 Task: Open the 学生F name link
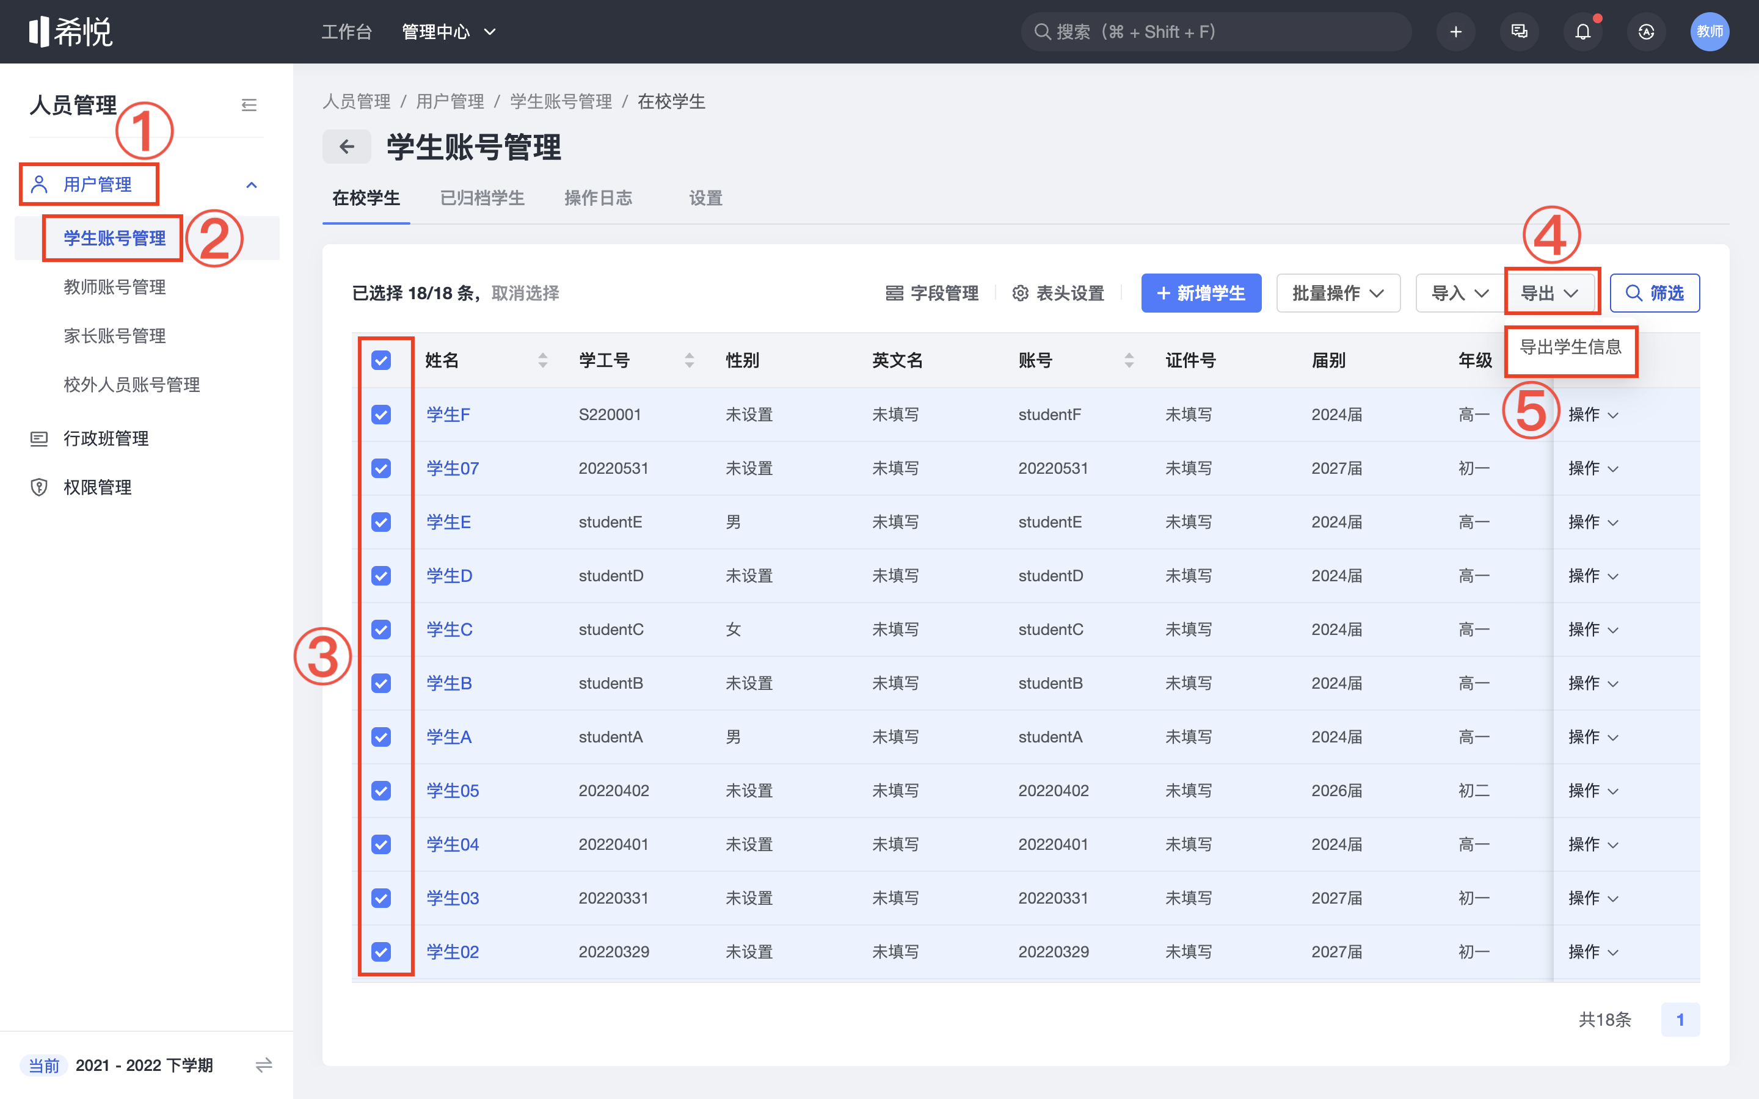(448, 415)
